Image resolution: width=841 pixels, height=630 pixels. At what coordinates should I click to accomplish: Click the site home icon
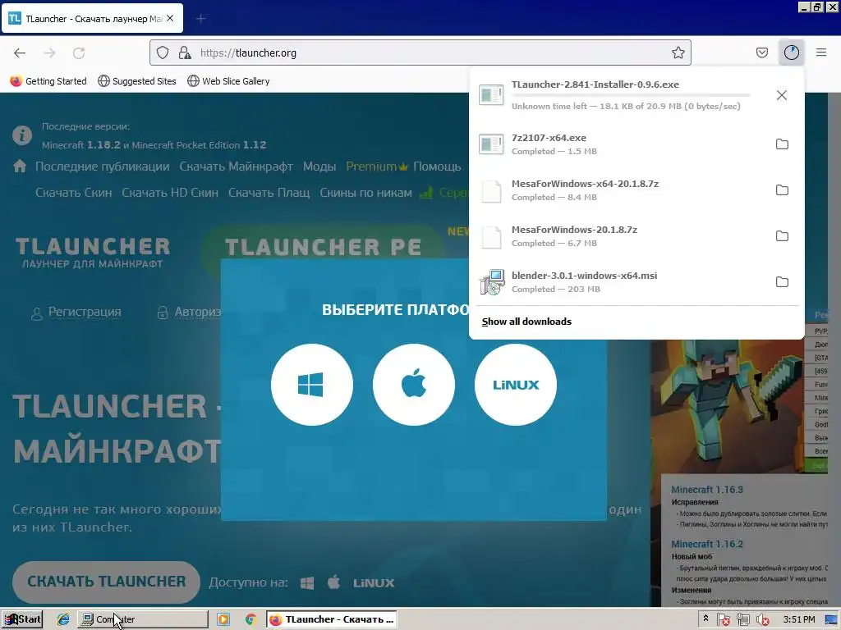(20, 166)
